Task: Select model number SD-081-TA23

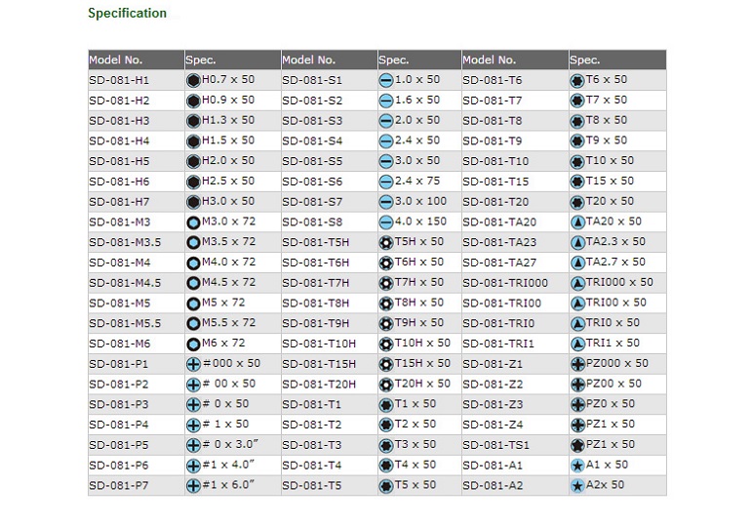Action: tap(499, 242)
